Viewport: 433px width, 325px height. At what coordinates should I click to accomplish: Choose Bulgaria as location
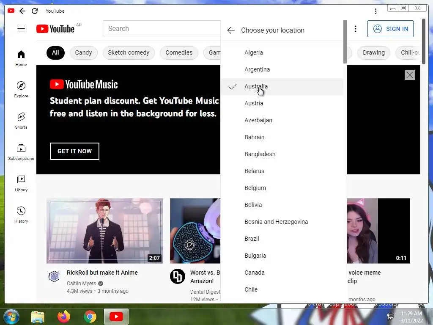(282, 256)
